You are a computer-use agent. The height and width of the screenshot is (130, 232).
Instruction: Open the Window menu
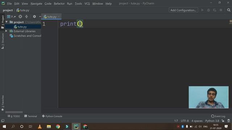(98, 4)
